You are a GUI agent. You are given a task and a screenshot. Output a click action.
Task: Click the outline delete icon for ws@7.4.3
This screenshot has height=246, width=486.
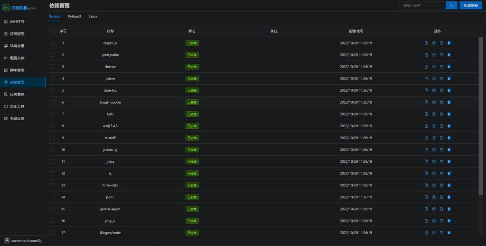441,126
